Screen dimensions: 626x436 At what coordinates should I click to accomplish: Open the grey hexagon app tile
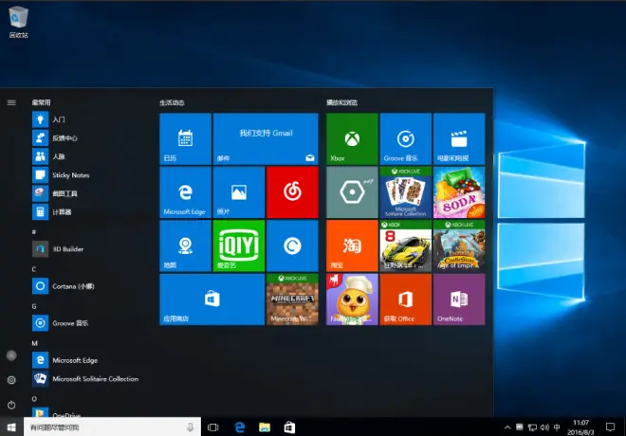(x=352, y=192)
